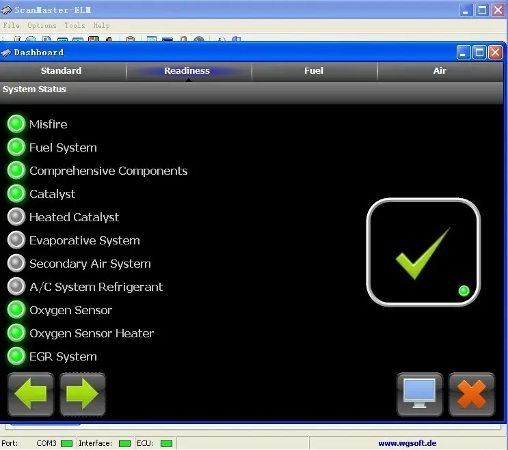The height and width of the screenshot is (450, 508).
Task: Click the Evaporative System gray indicator
Action: click(x=16, y=240)
